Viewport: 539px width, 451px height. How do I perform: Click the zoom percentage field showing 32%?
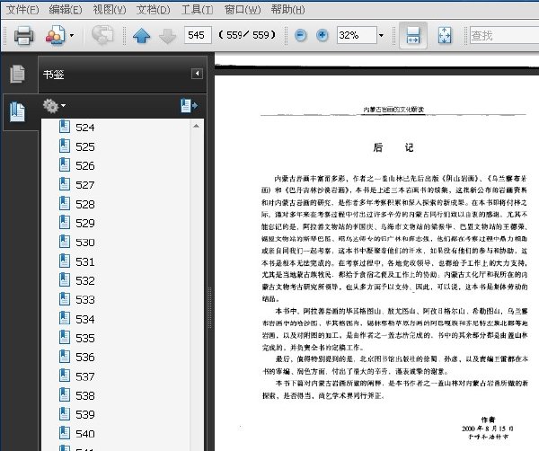click(x=357, y=35)
